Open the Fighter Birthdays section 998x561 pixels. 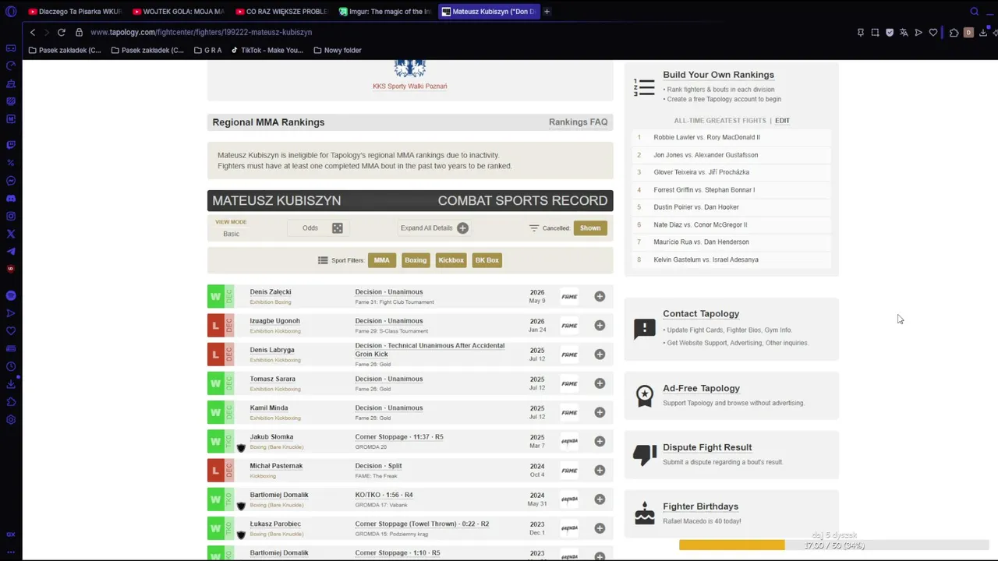coord(700,506)
